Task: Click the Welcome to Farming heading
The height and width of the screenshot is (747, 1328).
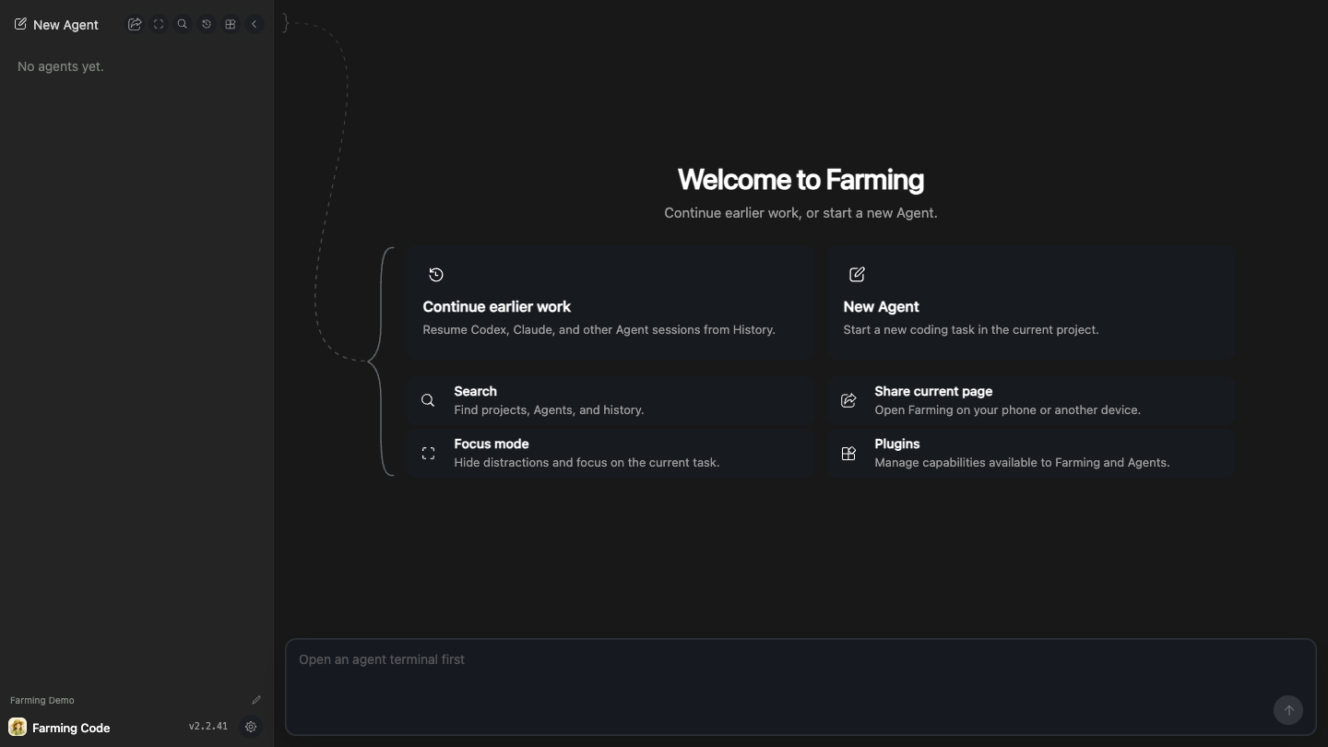Action: click(x=800, y=179)
